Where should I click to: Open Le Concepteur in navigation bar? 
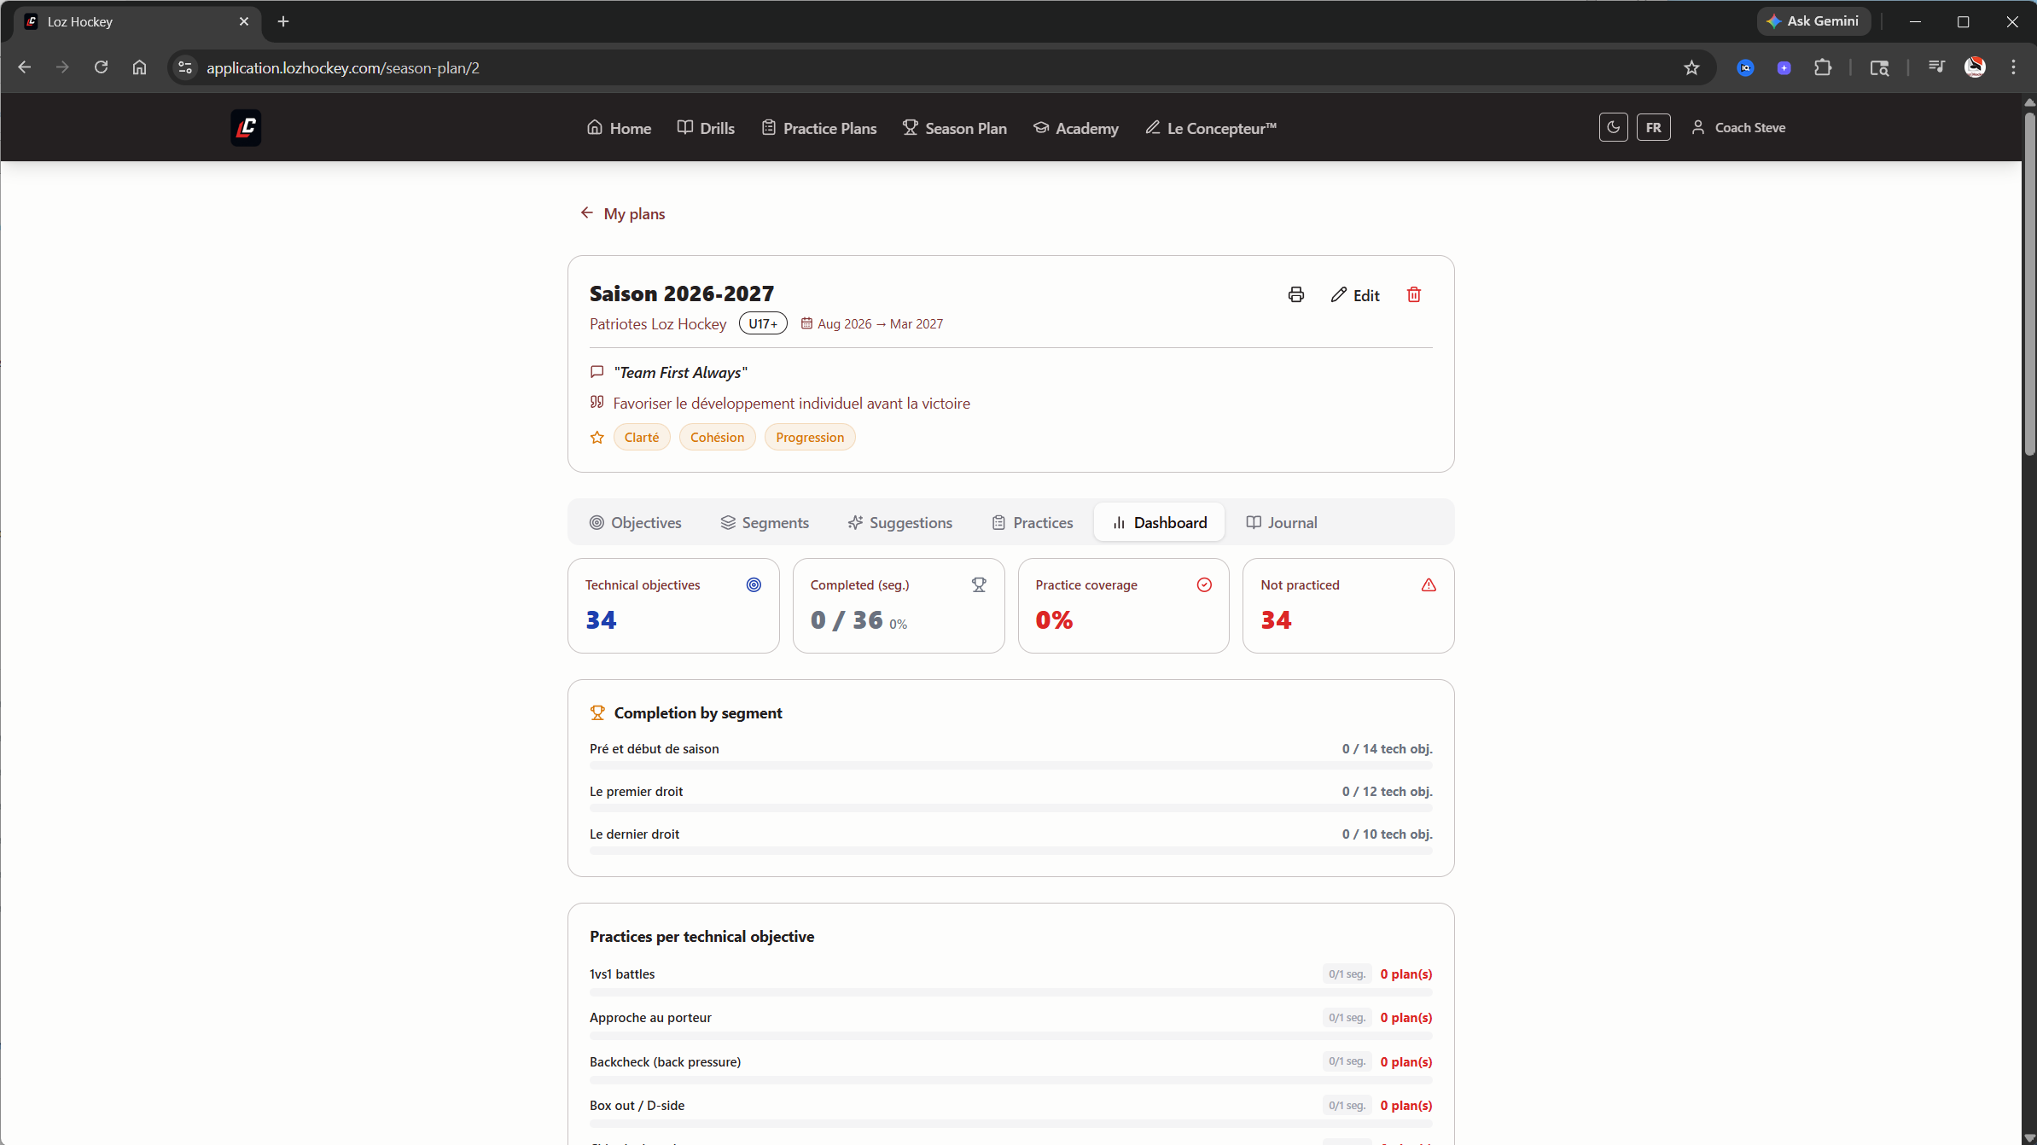pos(1211,128)
